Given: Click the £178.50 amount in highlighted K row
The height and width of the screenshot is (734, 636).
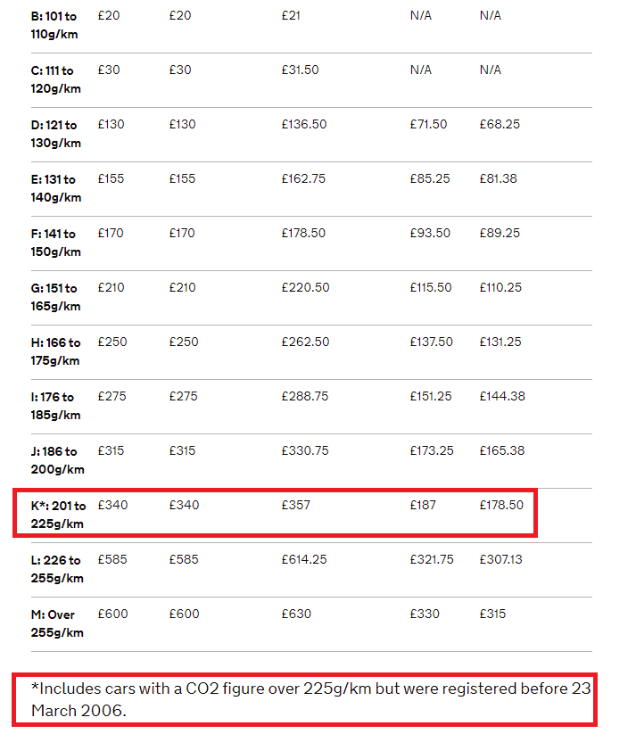Looking at the screenshot, I should [x=501, y=505].
